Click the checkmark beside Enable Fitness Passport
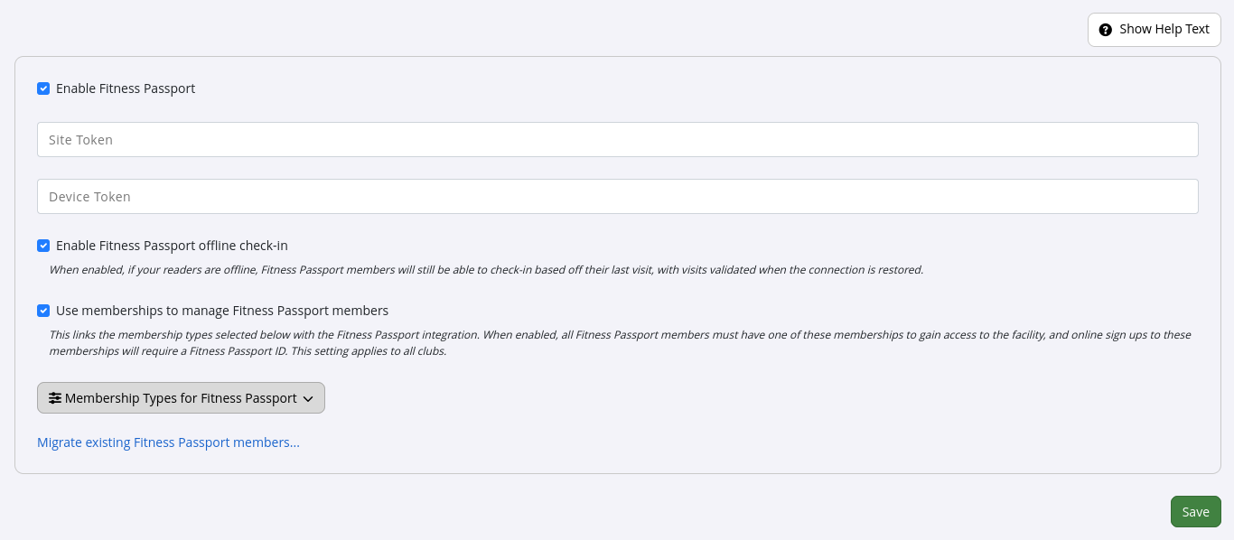 (x=43, y=88)
